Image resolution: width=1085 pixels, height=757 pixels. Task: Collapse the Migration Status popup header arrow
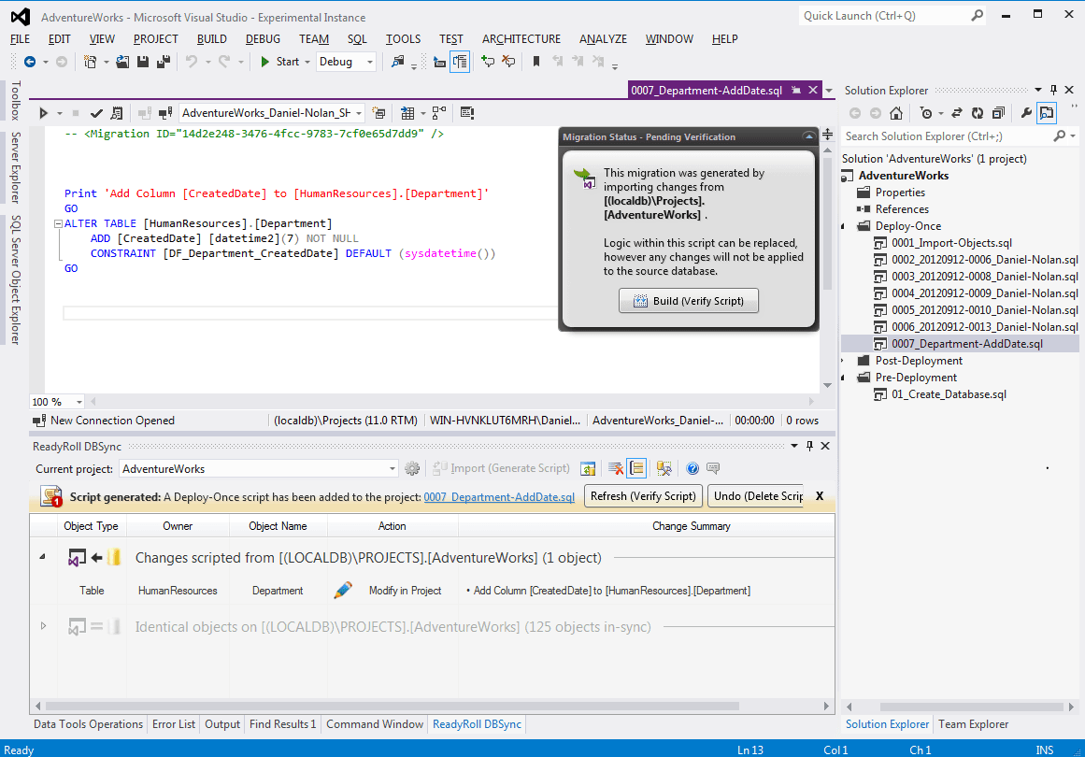[808, 136]
